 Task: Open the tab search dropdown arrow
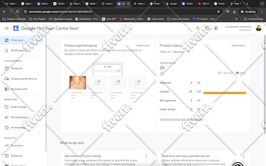pos(262,4)
